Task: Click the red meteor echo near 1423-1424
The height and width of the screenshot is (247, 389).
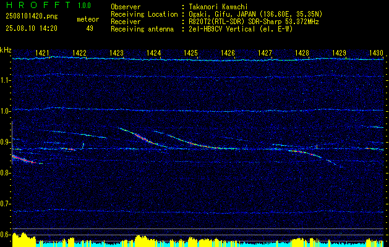Action: point(143,138)
